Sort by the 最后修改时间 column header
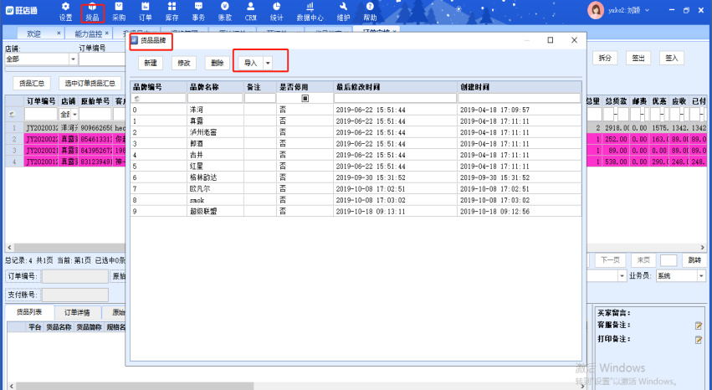The width and height of the screenshot is (712, 390). tap(395, 87)
